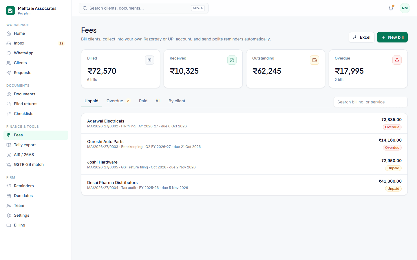Open WhatsApp in sidebar
The width and height of the screenshot is (417, 260).
(x=36, y=53)
